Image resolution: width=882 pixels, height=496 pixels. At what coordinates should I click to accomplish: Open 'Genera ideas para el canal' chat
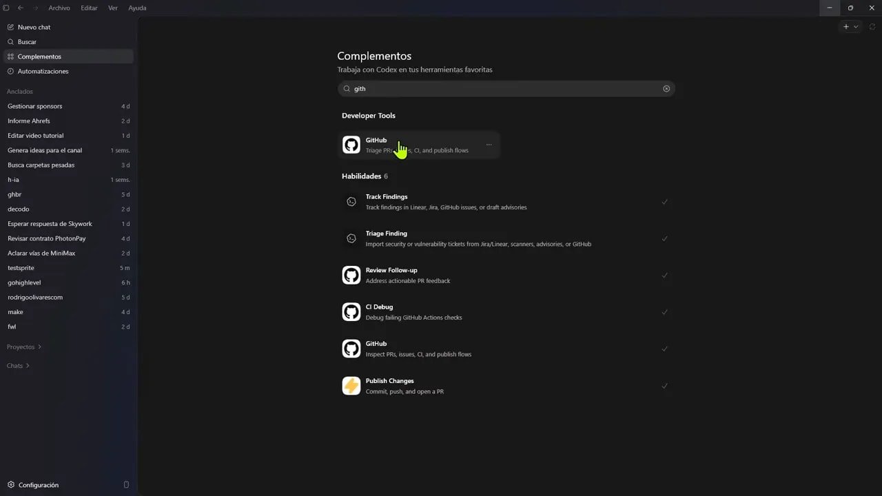click(68, 150)
